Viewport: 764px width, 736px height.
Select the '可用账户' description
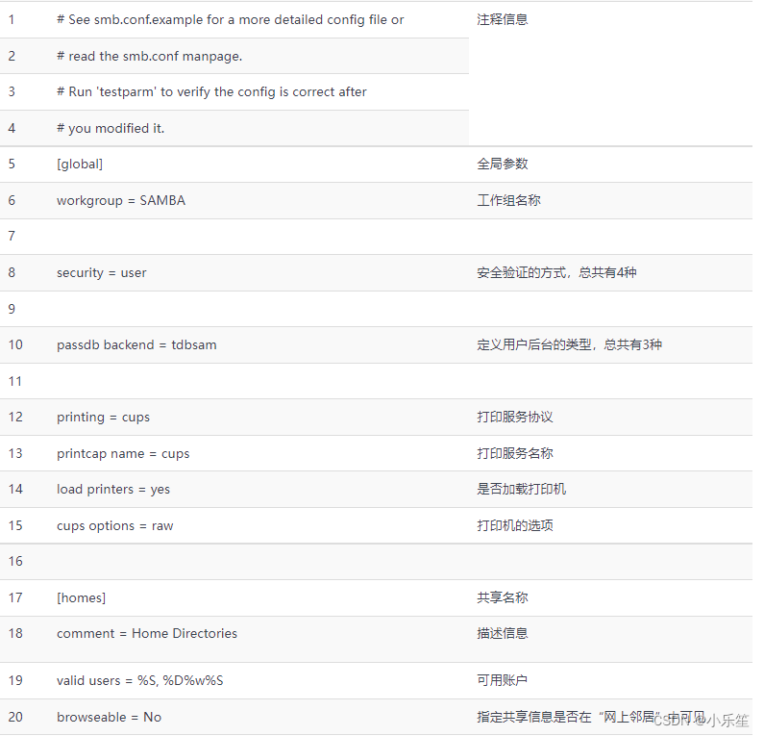pos(502,680)
